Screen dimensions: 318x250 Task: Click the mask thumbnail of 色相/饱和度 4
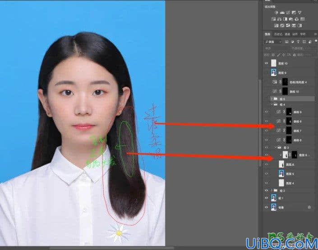click(285, 82)
